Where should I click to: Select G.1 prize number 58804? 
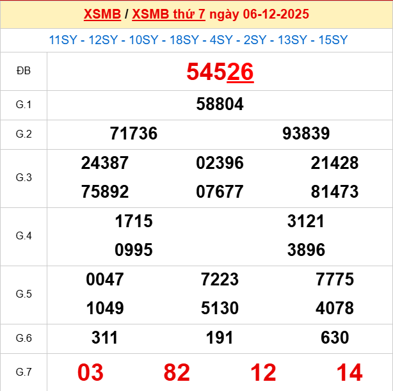(220, 104)
